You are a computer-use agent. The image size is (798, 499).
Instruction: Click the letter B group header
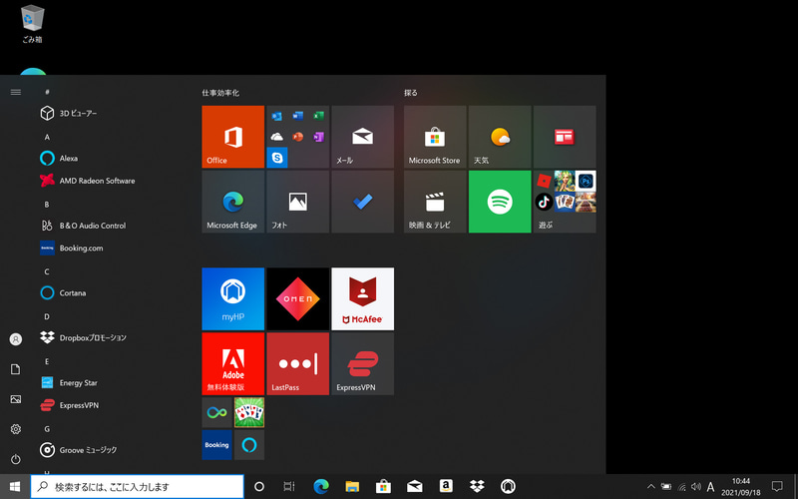(47, 205)
